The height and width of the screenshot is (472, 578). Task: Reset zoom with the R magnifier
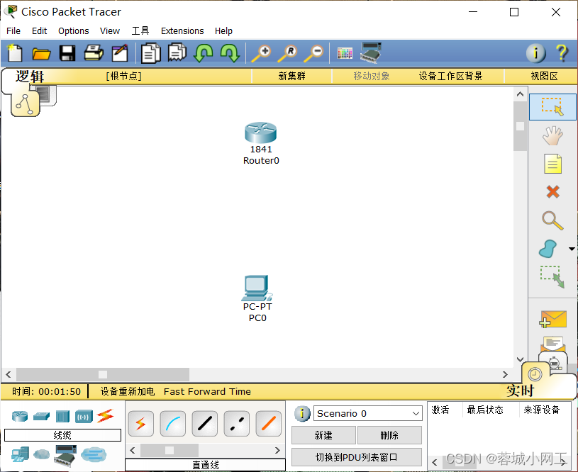[287, 54]
